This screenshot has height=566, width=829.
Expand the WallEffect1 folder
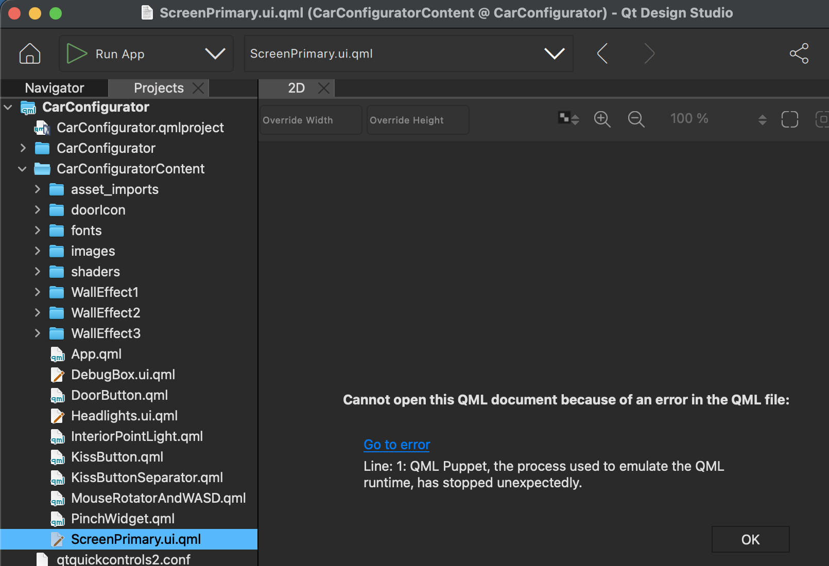click(x=37, y=292)
